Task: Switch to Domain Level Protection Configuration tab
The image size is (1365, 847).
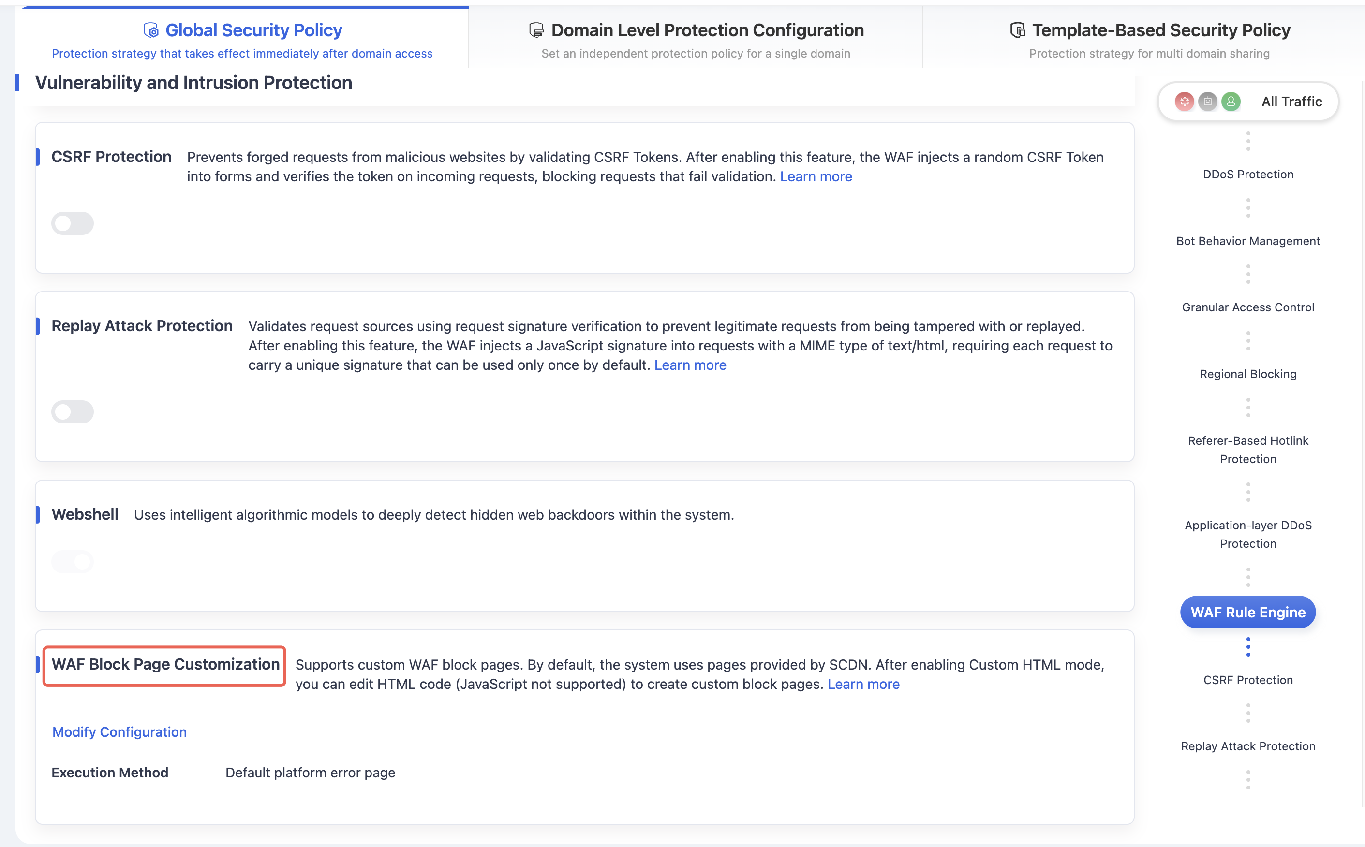Action: click(x=696, y=38)
